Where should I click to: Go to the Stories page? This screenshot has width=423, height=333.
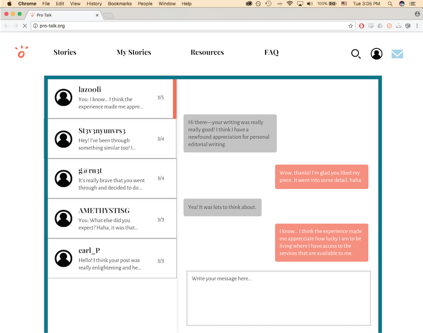click(65, 52)
